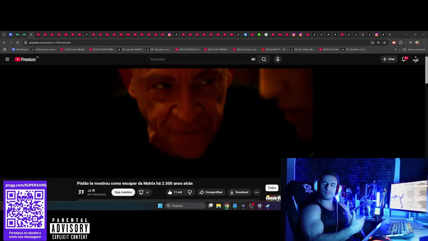Open the JJ channel avatar

point(81,192)
